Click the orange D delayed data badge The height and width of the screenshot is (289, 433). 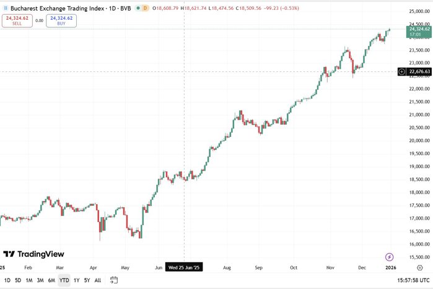pos(144,9)
